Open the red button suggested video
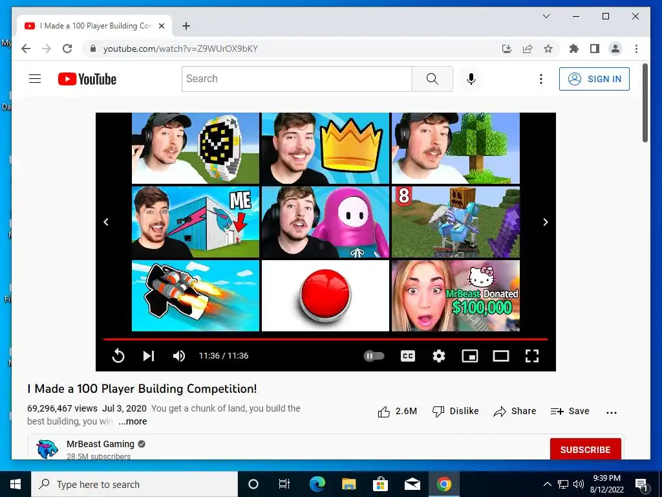This screenshot has width=662, height=497. point(326,295)
